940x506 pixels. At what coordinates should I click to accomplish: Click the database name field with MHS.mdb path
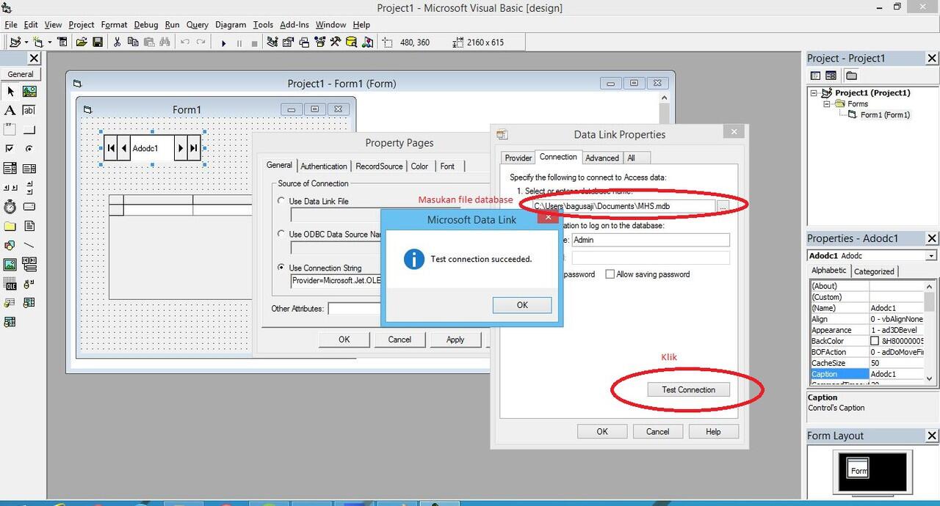click(623, 207)
